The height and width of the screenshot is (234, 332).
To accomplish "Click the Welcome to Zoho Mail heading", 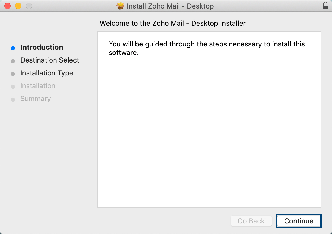I will point(173,23).
